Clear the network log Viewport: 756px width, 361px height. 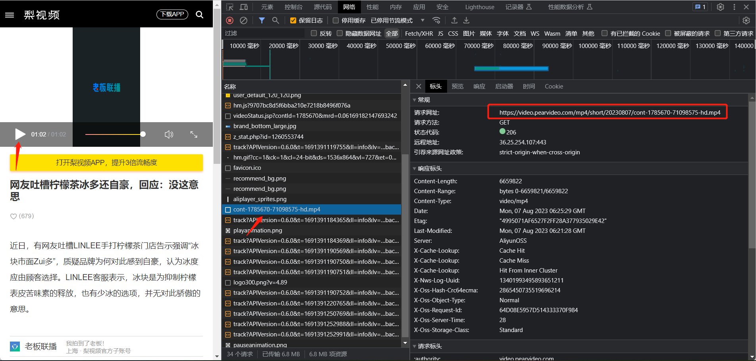tap(244, 20)
